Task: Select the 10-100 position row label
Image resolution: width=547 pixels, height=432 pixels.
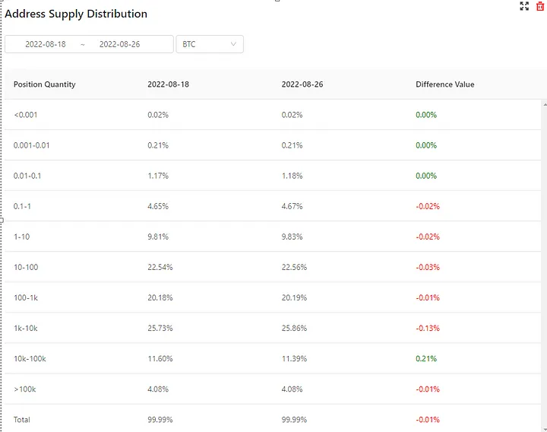Action: pos(27,267)
